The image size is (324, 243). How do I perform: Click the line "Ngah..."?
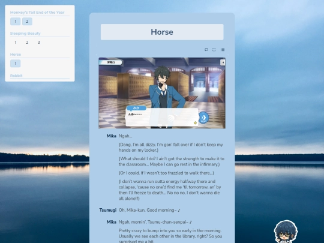(125, 136)
